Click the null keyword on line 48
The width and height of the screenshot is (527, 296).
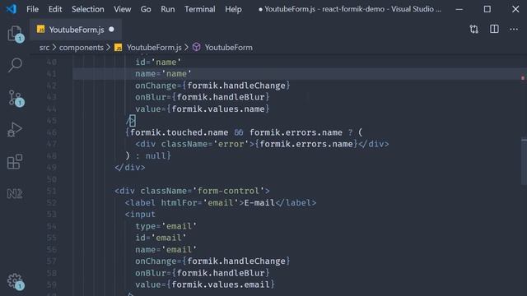coord(156,155)
